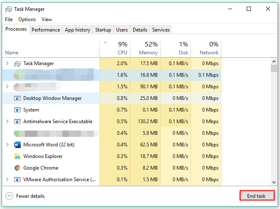
Task: Select the Google Chrome process name
Action: pos(41,168)
